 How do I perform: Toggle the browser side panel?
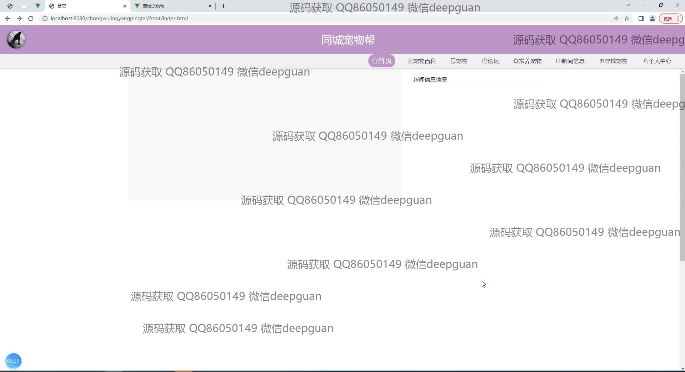[x=641, y=19]
